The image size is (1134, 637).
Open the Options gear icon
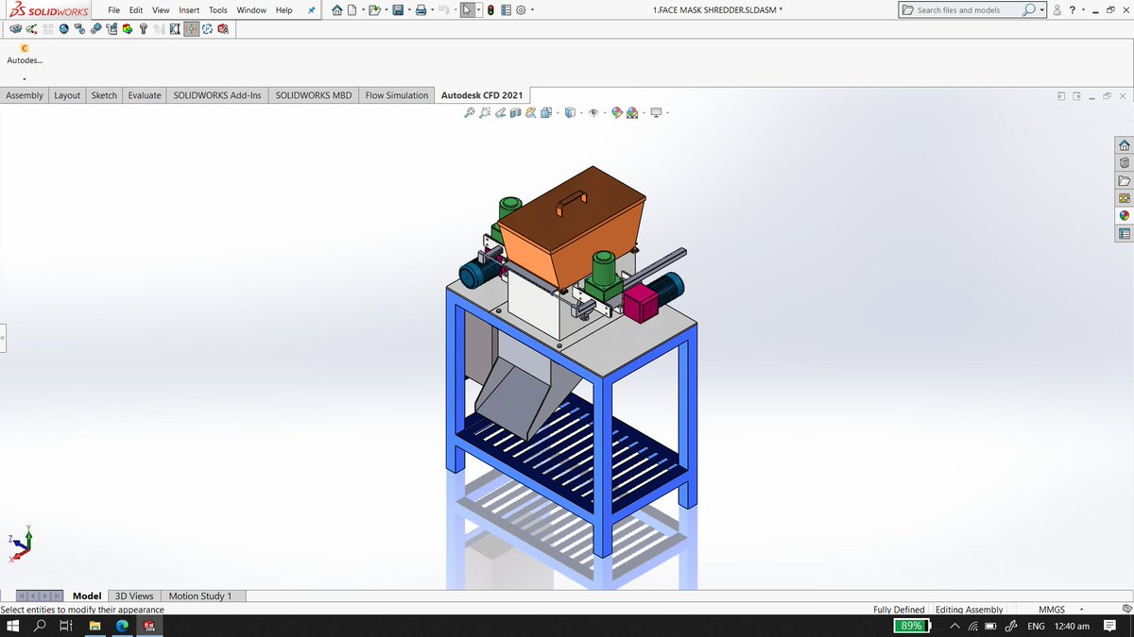coord(521,10)
